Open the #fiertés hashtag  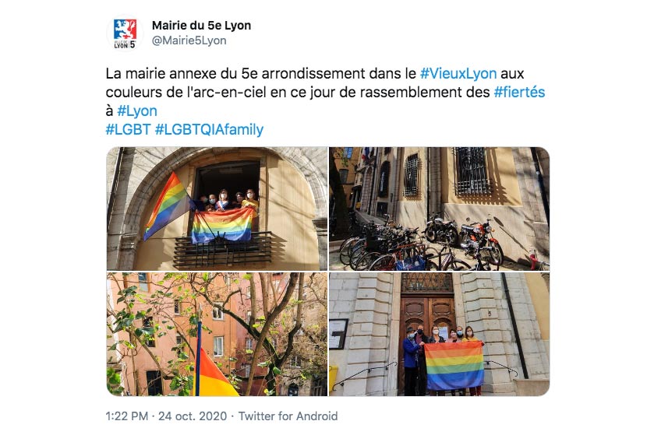click(519, 93)
